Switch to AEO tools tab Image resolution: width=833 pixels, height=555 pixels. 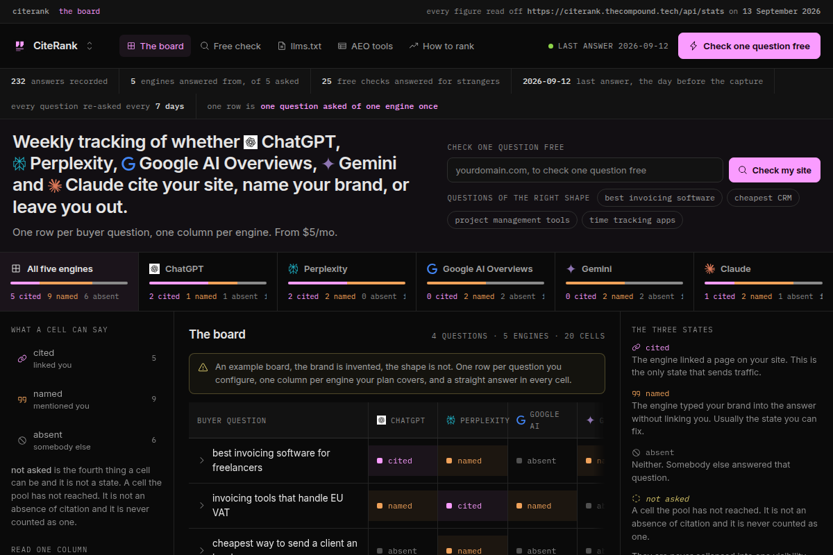pos(365,46)
